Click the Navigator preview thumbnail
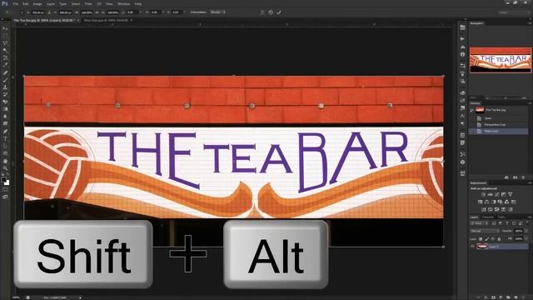Screen dimensions: 533x300 (x=501, y=60)
